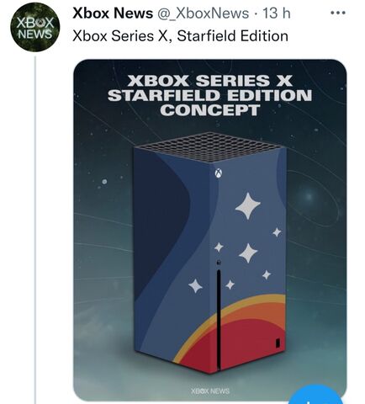Open the tweet text 'Xbox Series X, Starfield Edition'

coord(180,36)
